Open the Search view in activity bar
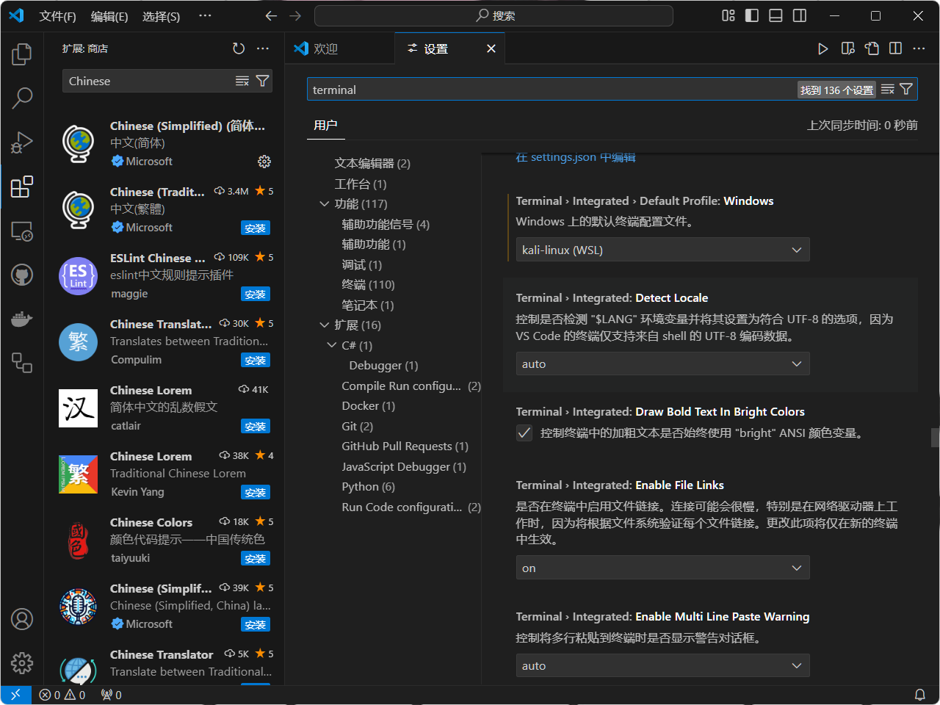Screen dimensions: 940x705 (22, 98)
